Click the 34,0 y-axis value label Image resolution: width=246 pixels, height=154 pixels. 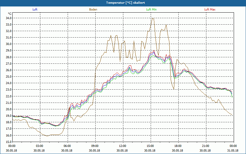click(x=8, y=18)
